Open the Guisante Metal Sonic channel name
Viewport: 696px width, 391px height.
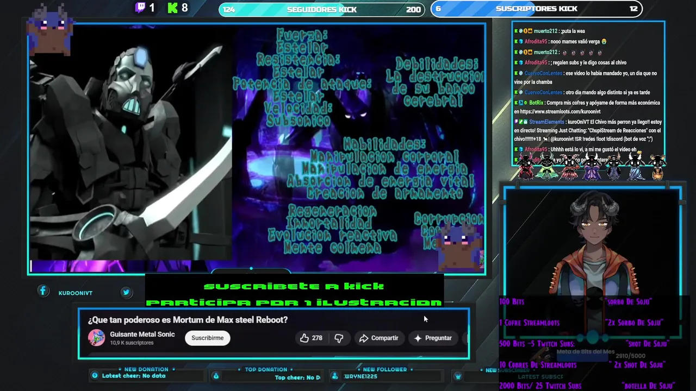(142, 334)
